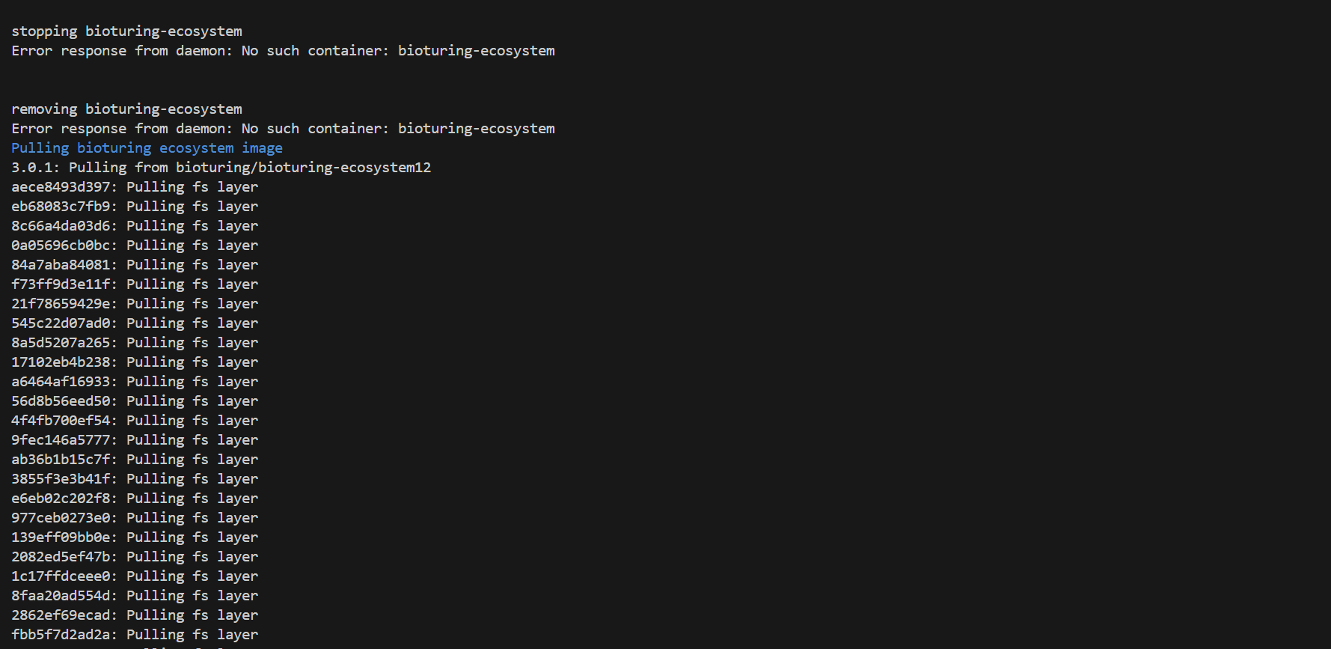Viewport: 1331px width, 649px height.
Task: Click layer line 2082ed5ef47b
Action: pos(135,557)
